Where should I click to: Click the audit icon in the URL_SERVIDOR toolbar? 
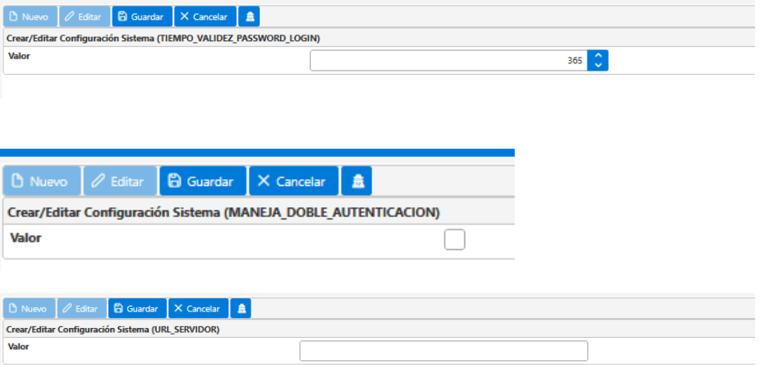tap(241, 308)
